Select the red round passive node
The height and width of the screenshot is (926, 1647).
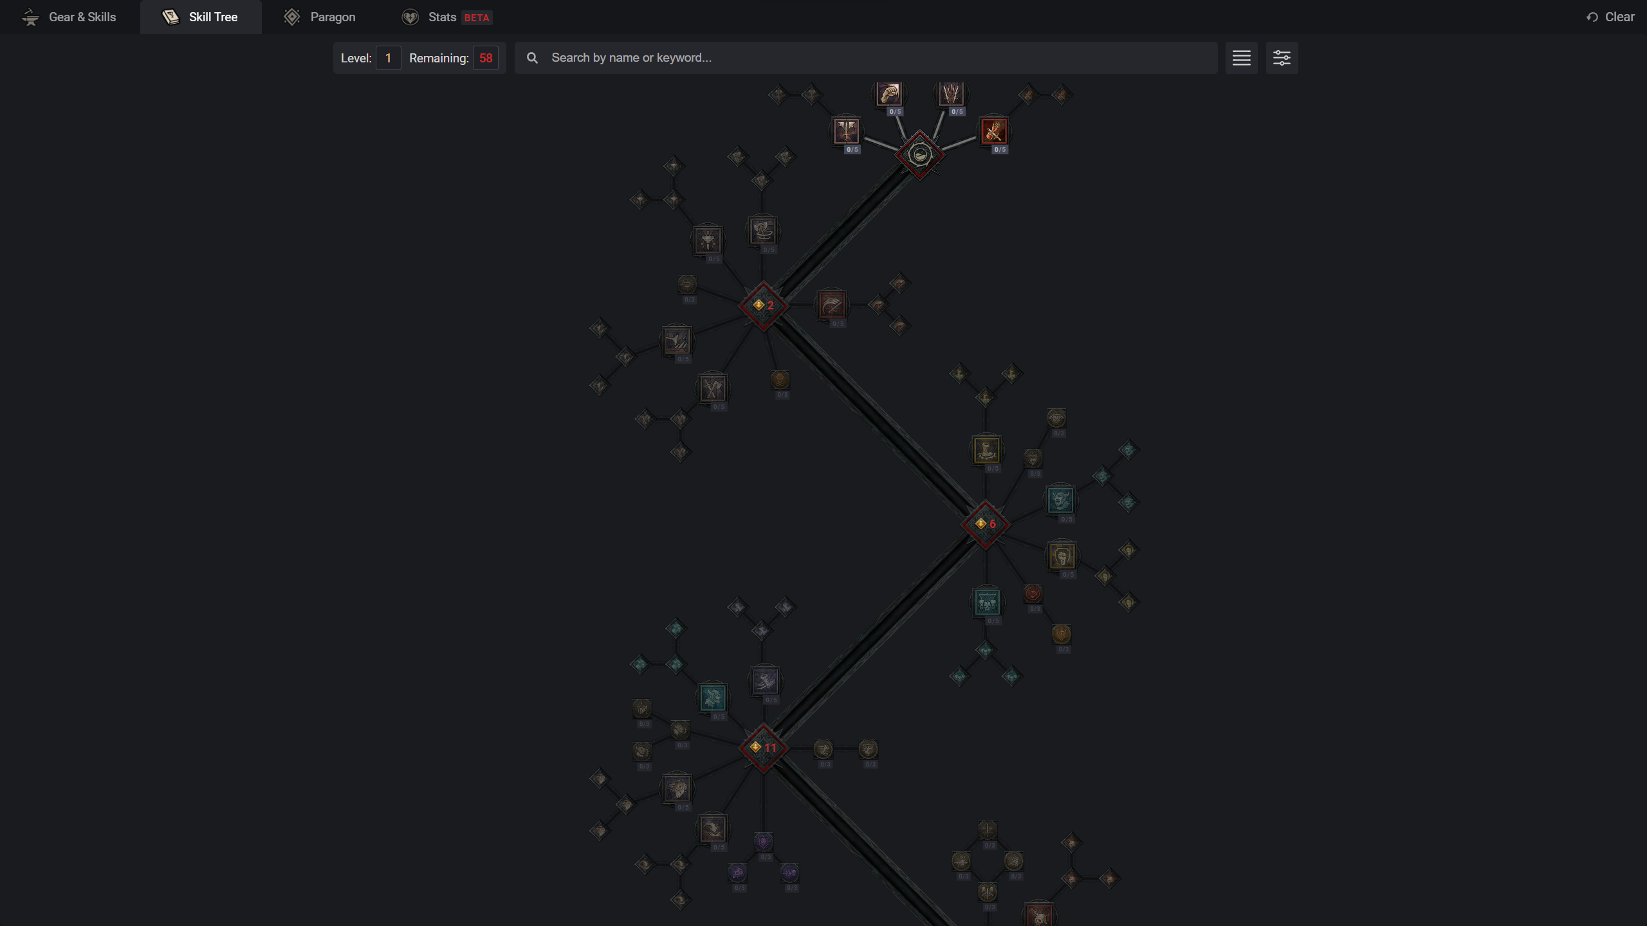tap(1033, 594)
